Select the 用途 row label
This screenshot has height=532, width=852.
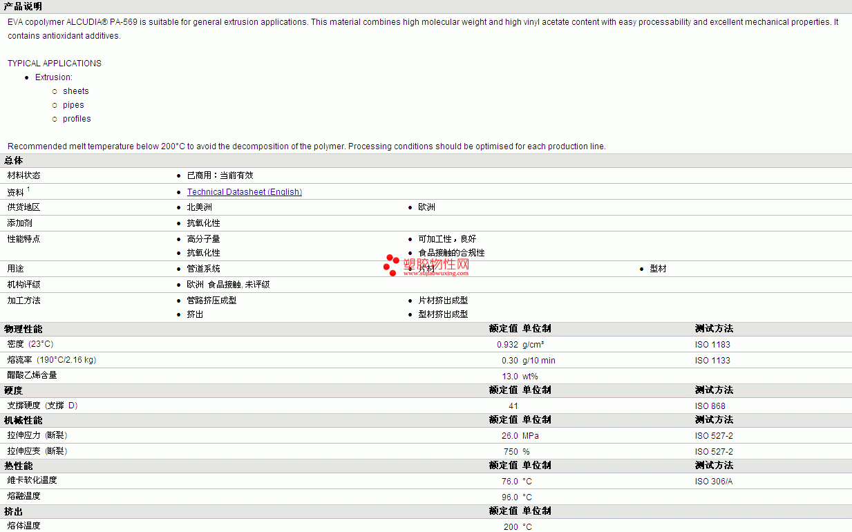[x=16, y=269]
